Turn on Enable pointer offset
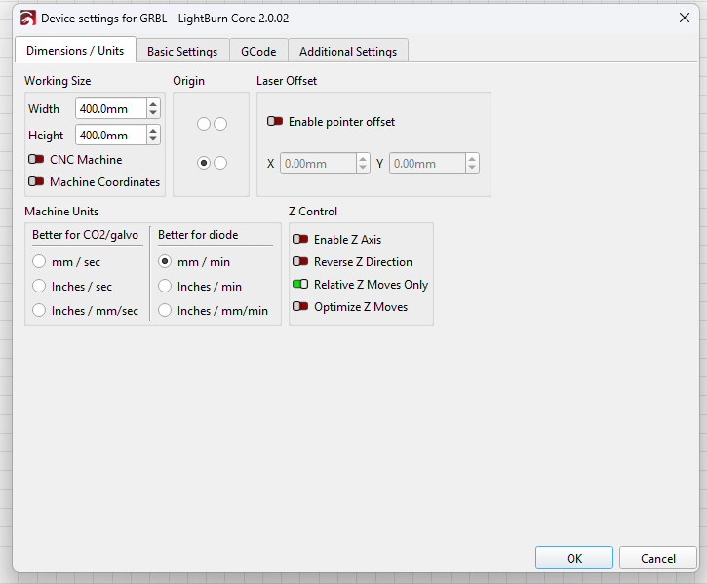 275,122
